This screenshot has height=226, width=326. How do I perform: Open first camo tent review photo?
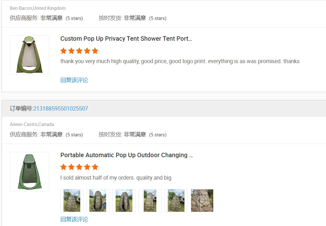[72, 200]
